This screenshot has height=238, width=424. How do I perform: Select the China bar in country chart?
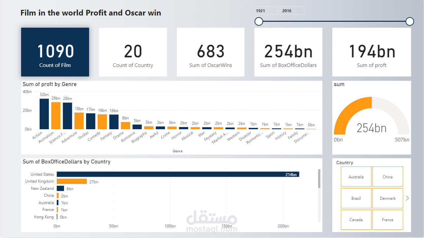58,195
